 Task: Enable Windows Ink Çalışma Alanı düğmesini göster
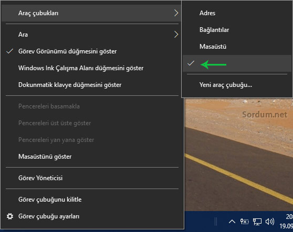click(x=91, y=68)
